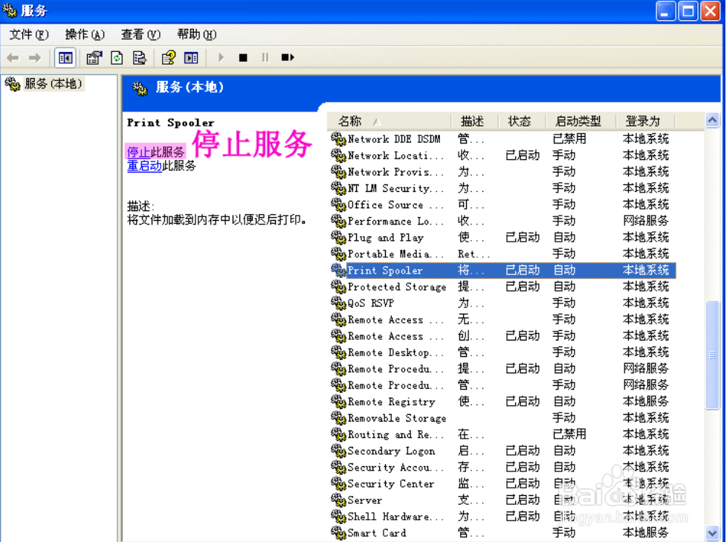Select the Remote Desktop... service icon
The height and width of the screenshot is (542, 727).
coord(338,352)
